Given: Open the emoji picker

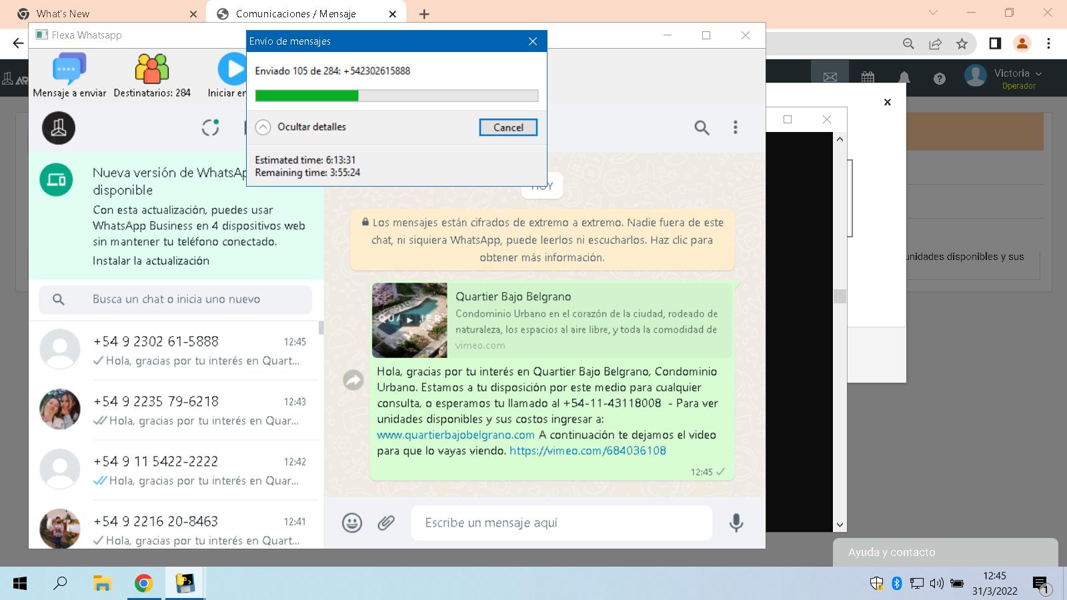Looking at the screenshot, I should tap(352, 523).
